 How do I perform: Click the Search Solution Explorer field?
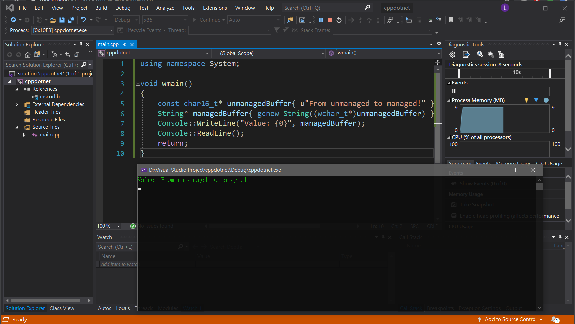pyautogui.click(x=42, y=65)
